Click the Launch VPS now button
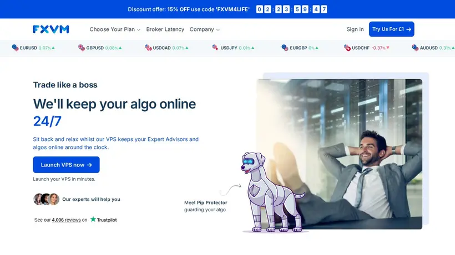The image size is (455, 255). coord(66,165)
